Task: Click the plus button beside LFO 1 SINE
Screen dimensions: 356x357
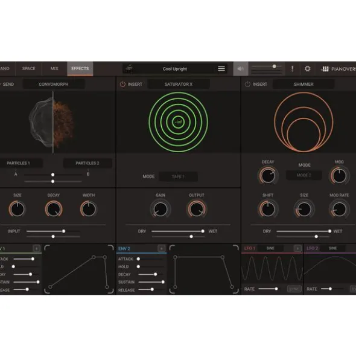Action: click(297, 248)
